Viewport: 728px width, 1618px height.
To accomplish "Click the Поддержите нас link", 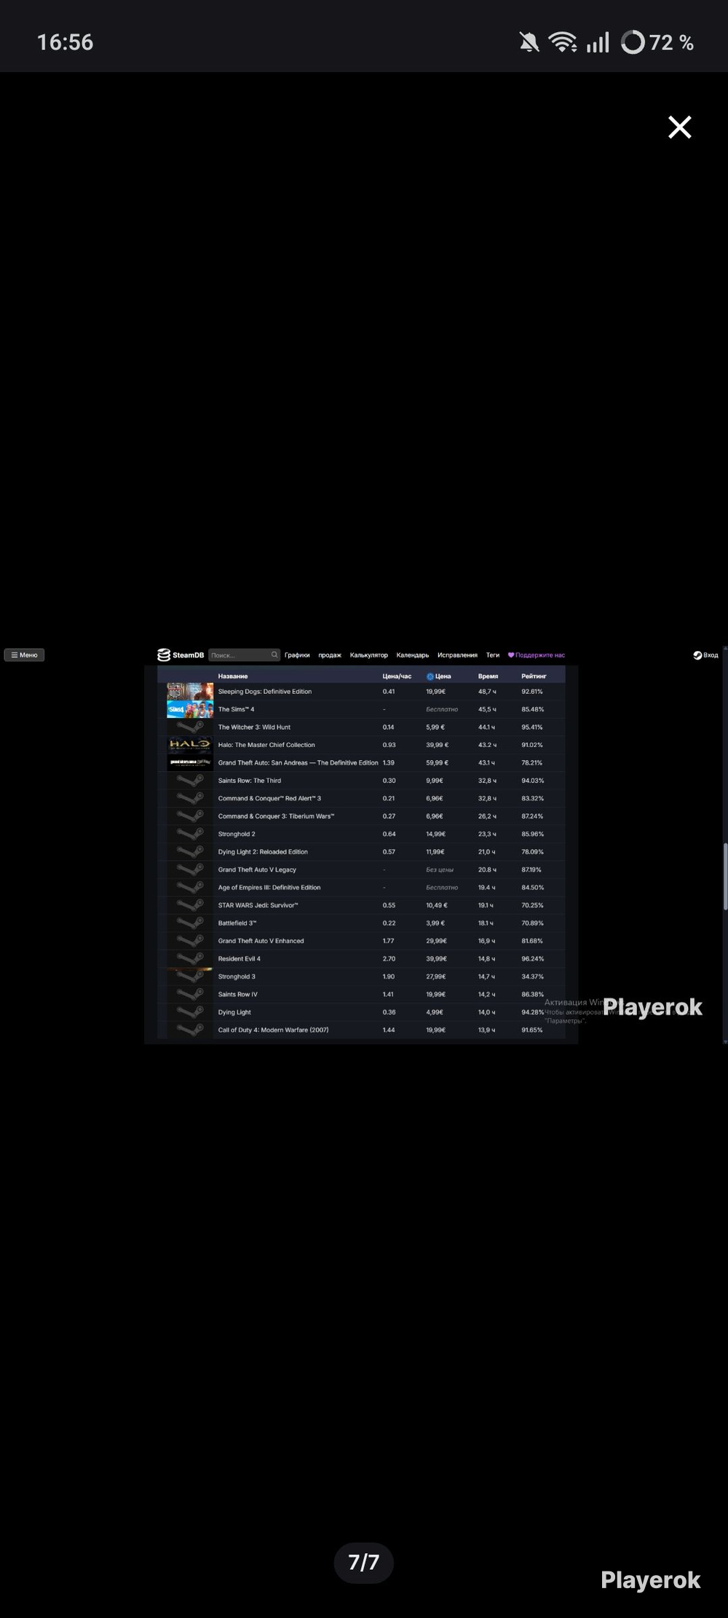I will [537, 655].
